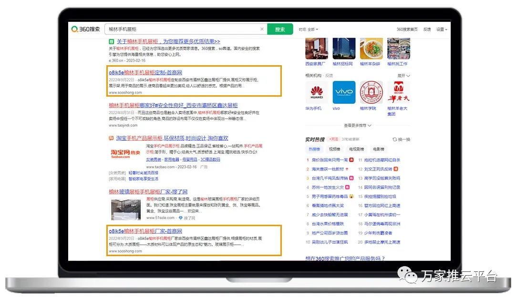Click the 榆林学院 university emblem
This screenshot has height=299, width=515.
coord(368,92)
